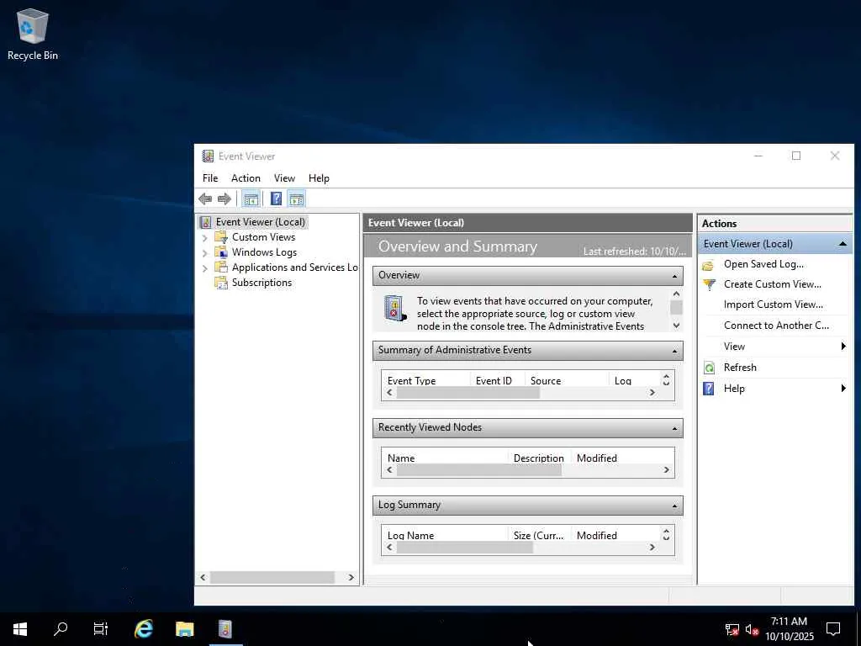This screenshot has width=861, height=646.
Task: Open the Action Center notifications icon
Action: click(x=833, y=628)
